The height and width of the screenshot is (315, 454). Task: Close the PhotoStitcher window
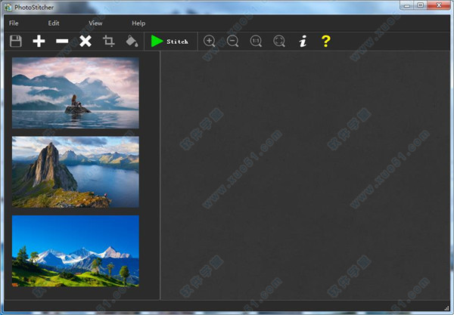[x=439, y=5]
